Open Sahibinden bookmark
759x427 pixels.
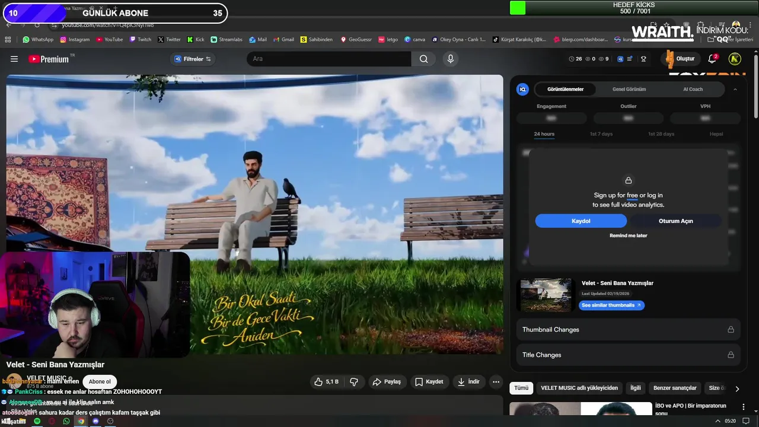coord(317,39)
